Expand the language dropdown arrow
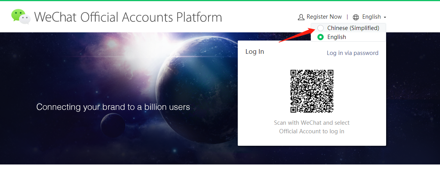 [x=385, y=18]
